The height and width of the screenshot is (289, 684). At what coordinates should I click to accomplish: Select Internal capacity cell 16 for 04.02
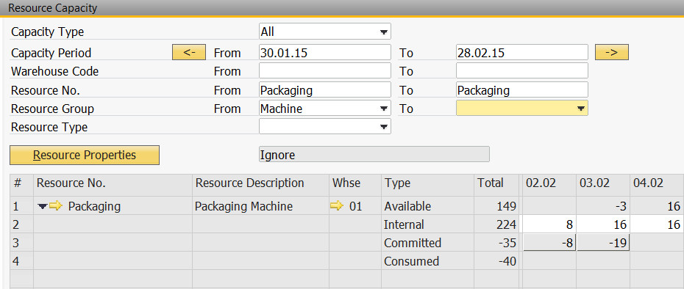657,224
